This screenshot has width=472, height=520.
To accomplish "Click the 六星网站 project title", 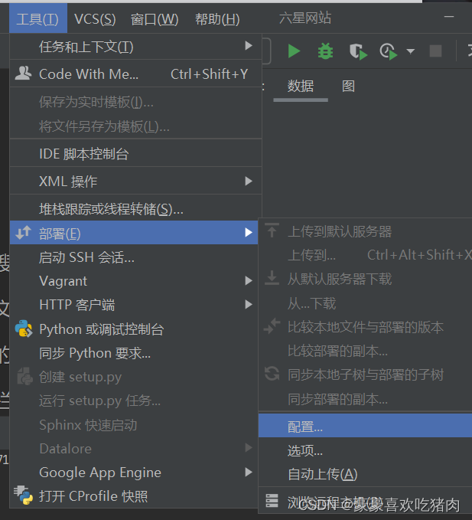I will pyautogui.click(x=305, y=18).
